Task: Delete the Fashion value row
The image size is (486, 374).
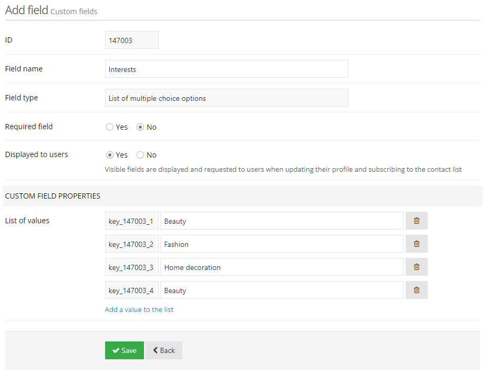Action: click(x=416, y=244)
